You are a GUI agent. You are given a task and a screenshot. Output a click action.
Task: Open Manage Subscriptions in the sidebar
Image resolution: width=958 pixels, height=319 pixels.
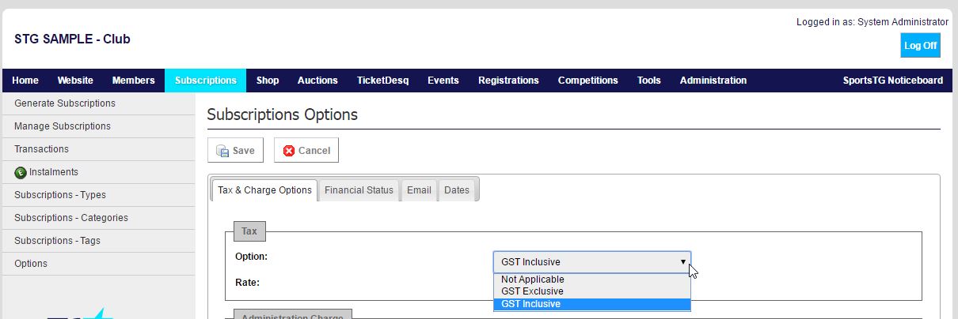[x=98, y=126]
